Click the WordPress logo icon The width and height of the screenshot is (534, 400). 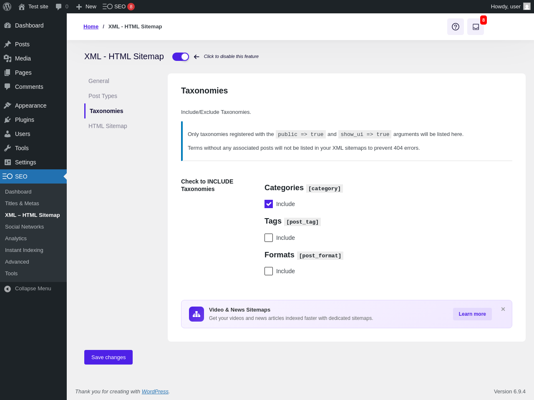click(7, 7)
